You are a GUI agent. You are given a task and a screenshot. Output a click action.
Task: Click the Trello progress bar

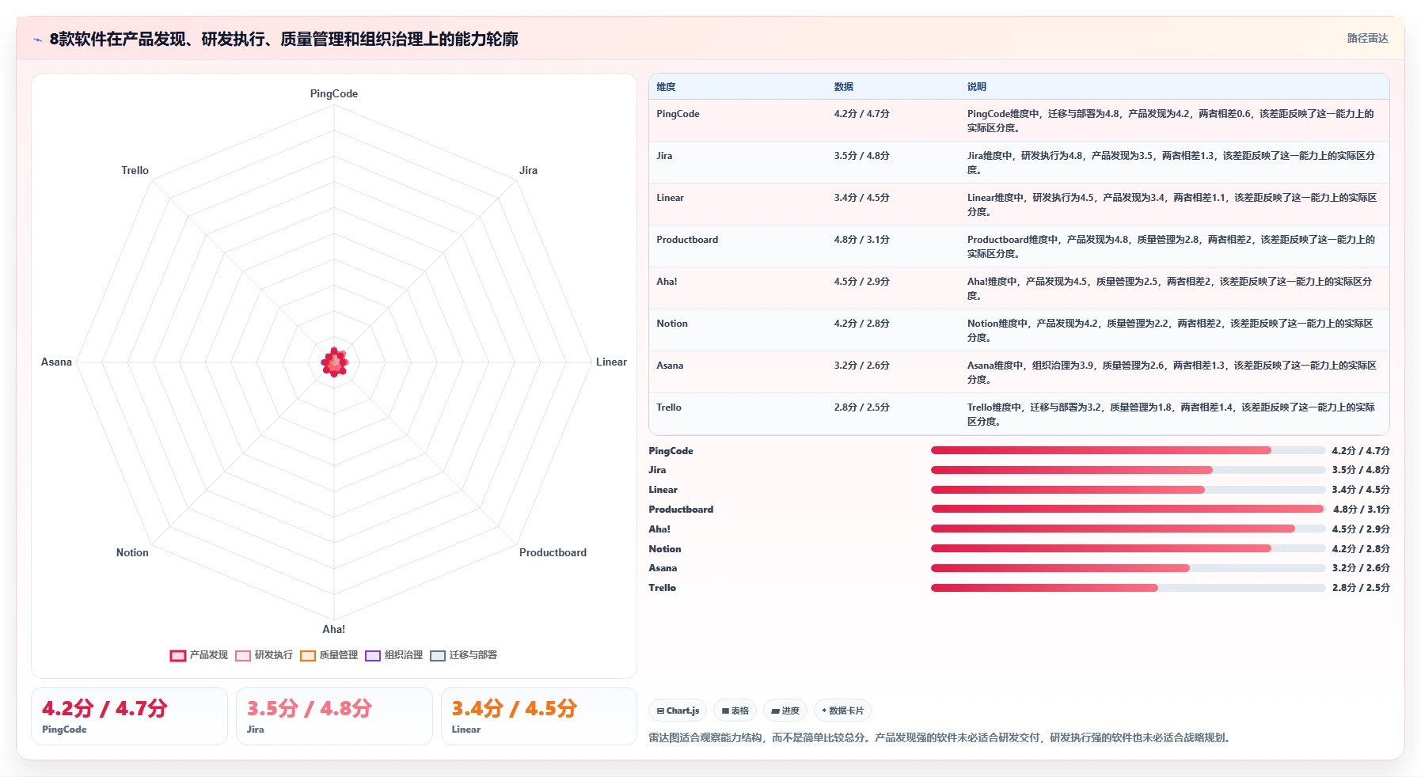tap(1128, 588)
